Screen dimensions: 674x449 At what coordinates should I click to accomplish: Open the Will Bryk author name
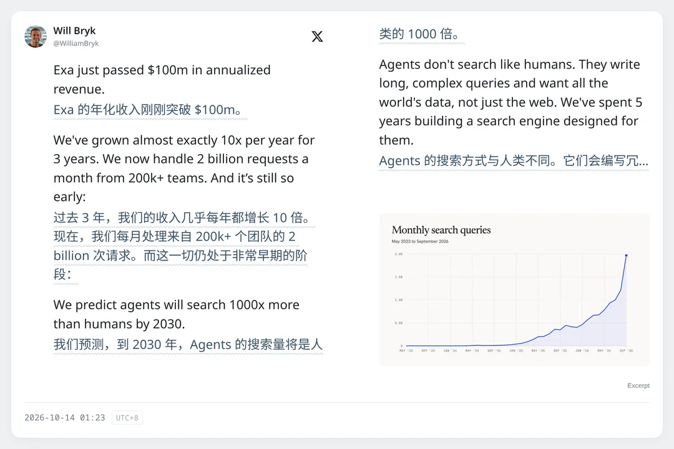(74, 31)
